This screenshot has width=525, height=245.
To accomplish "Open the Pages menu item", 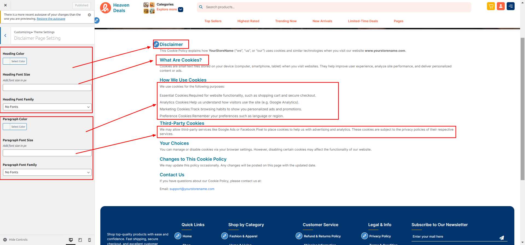I will [398, 21].
